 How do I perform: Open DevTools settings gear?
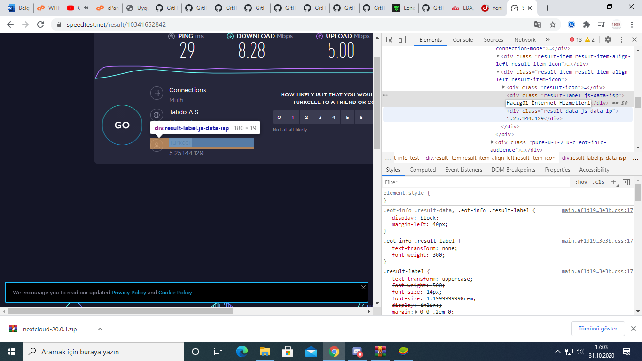pos(608,40)
